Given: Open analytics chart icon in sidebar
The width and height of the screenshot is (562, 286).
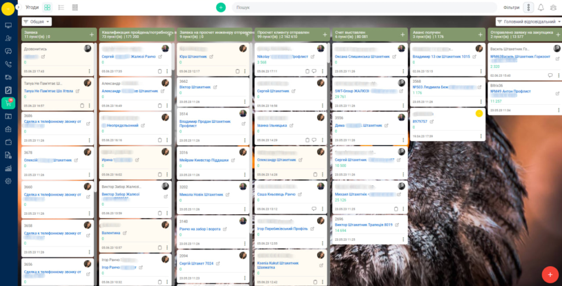Looking at the screenshot, I should [8, 168].
